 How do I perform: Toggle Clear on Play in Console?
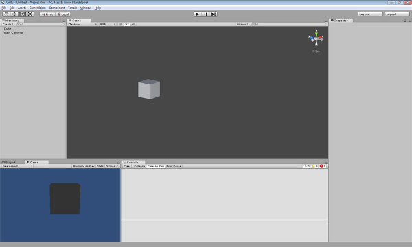(156, 166)
